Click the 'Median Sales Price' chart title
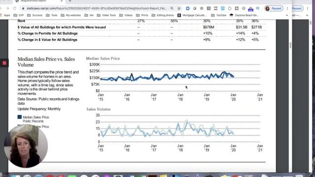Screen dimensions: 315x177 (x=103, y=59)
